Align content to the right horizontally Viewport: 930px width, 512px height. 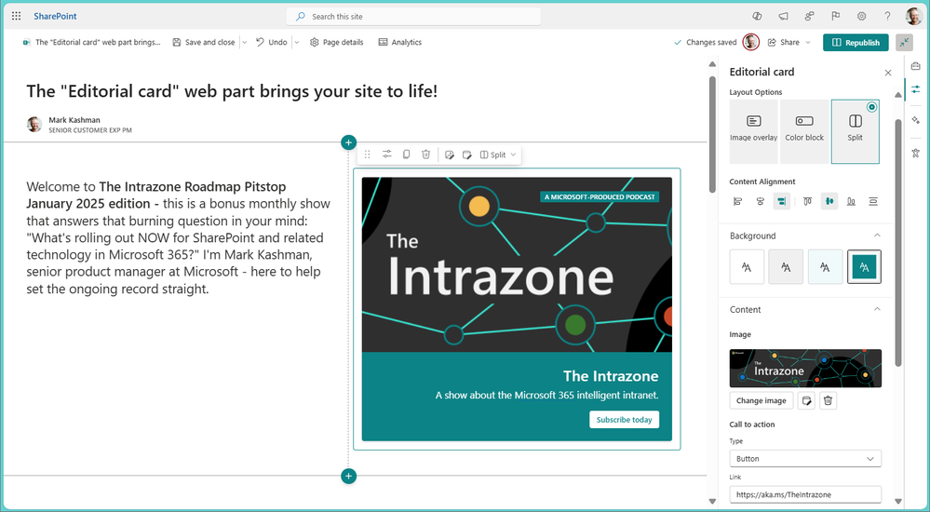click(x=782, y=202)
